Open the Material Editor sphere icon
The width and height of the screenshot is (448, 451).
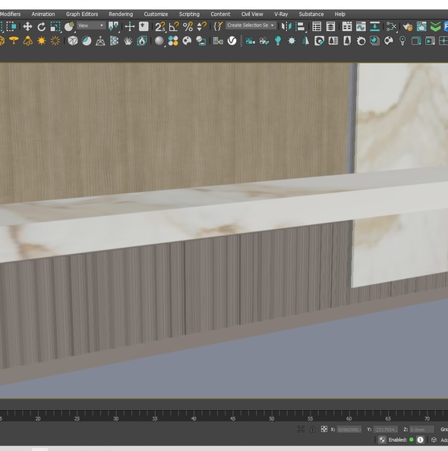click(159, 41)
